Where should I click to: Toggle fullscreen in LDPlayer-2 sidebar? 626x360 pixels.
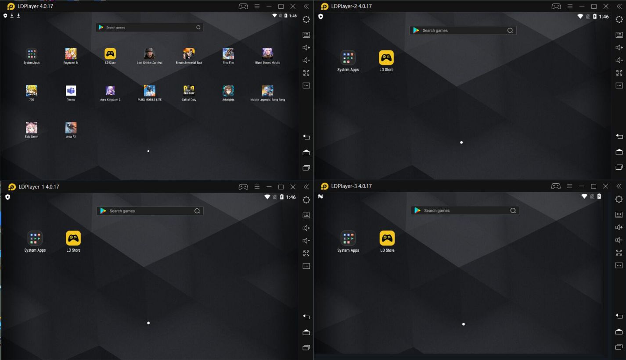tap(619, 73)
